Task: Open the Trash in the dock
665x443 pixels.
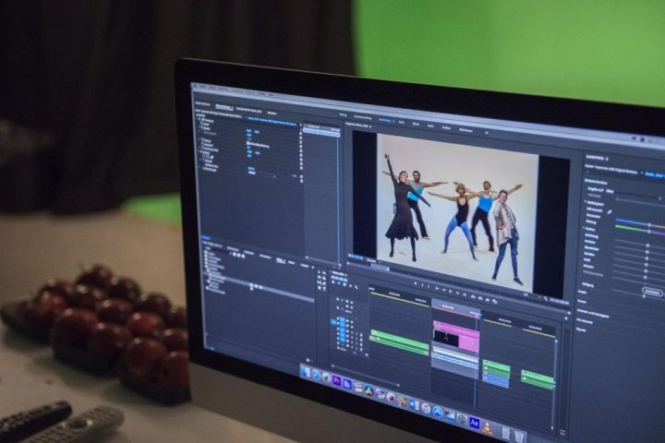Action: pyautogui.click(x=519, y=436)
